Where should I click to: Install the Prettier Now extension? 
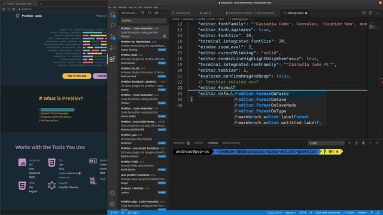tap(162, 63)
